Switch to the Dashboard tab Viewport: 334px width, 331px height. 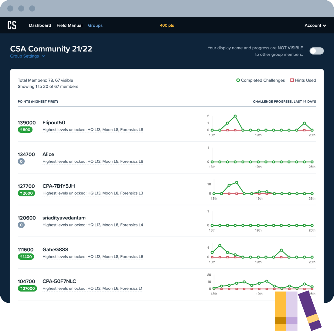click(x=40, y=25)
